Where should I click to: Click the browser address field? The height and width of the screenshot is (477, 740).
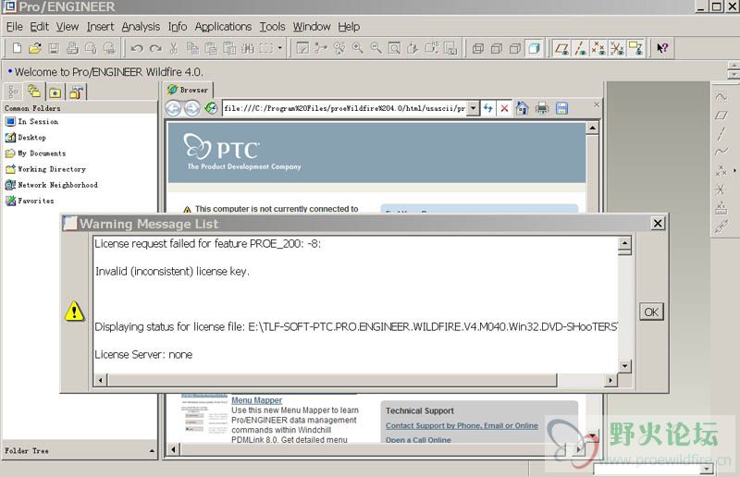coord(344,108)
